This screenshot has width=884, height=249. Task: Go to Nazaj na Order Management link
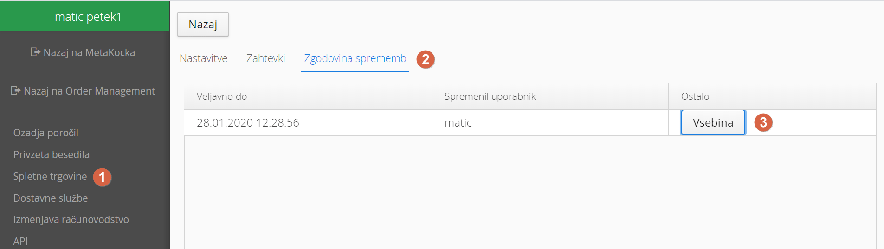click(x=83, y=91)
